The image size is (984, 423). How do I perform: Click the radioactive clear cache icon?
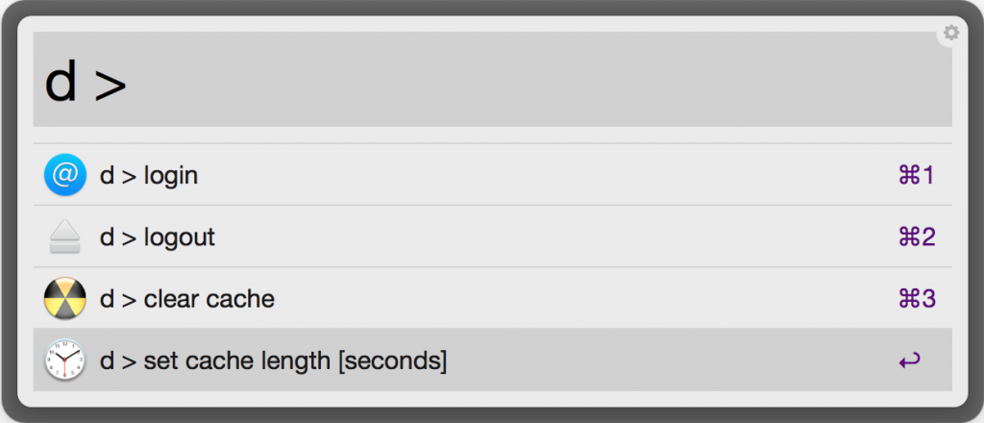pos(65,299)
